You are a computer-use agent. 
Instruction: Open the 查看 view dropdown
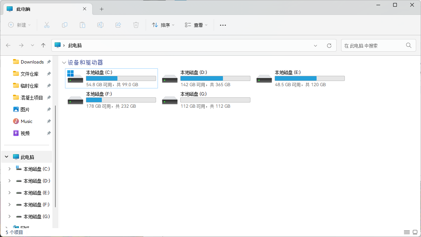(196, 25)
